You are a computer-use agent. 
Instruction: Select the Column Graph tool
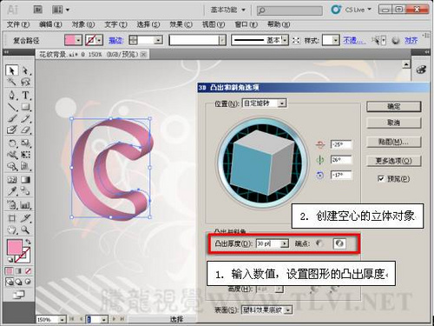(x=25, y=205)
